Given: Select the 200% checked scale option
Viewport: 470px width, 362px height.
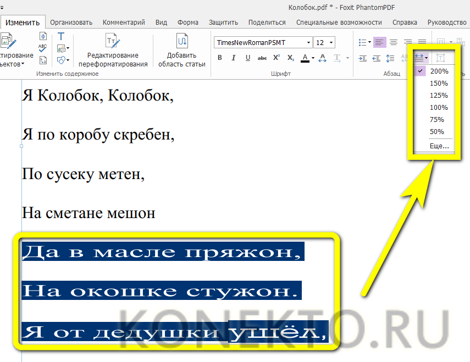Looking at the screenshot, I should pos(439,71).
